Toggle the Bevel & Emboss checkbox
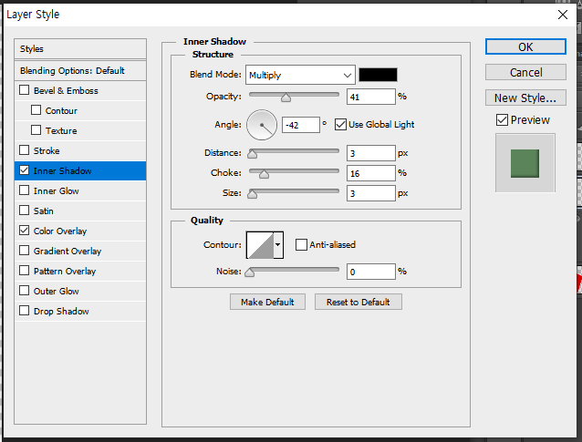Viewport: 582px width, 442px height. point(24,90)
